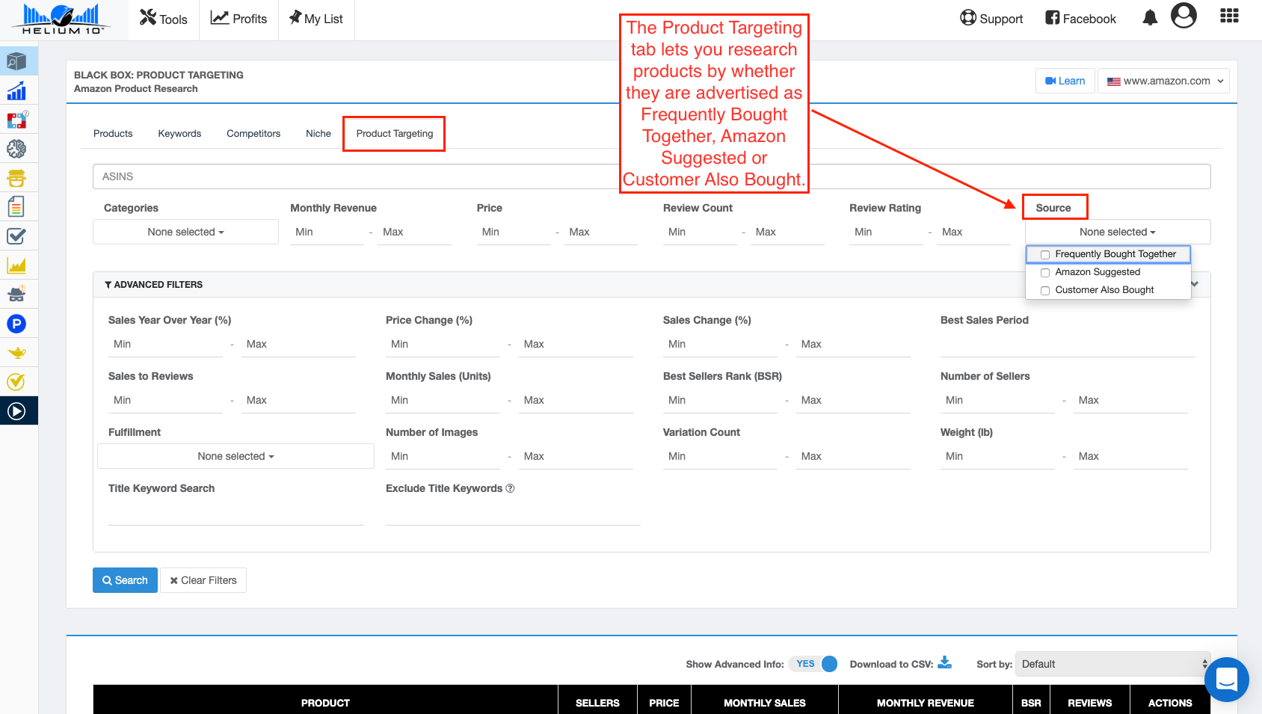This screenshot has width=1262, height=714.
Task: Open the user account profile icon
Action: pos(1183,16)
